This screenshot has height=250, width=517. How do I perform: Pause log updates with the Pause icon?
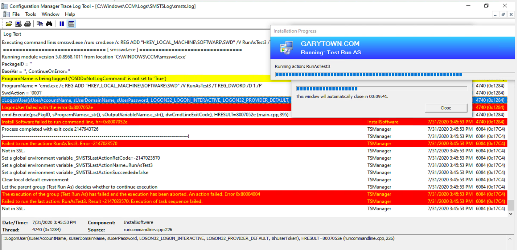pyautogui.click(x=62, y=24)
